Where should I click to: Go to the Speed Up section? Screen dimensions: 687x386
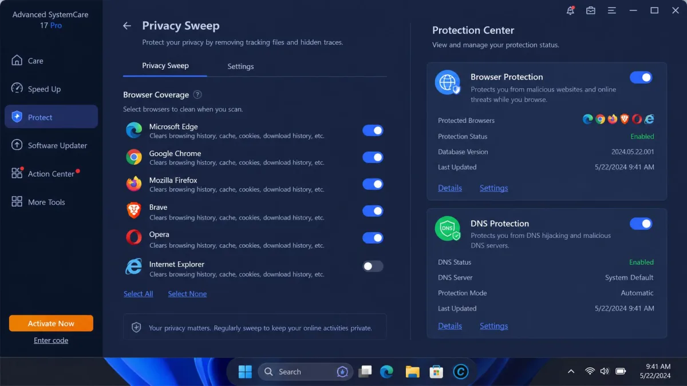pyautogui.click(x=52, y=89)
